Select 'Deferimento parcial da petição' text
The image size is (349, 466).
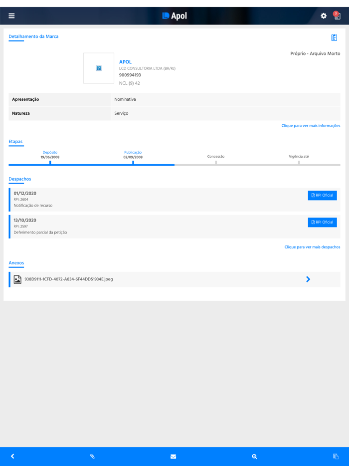point(40,233)
